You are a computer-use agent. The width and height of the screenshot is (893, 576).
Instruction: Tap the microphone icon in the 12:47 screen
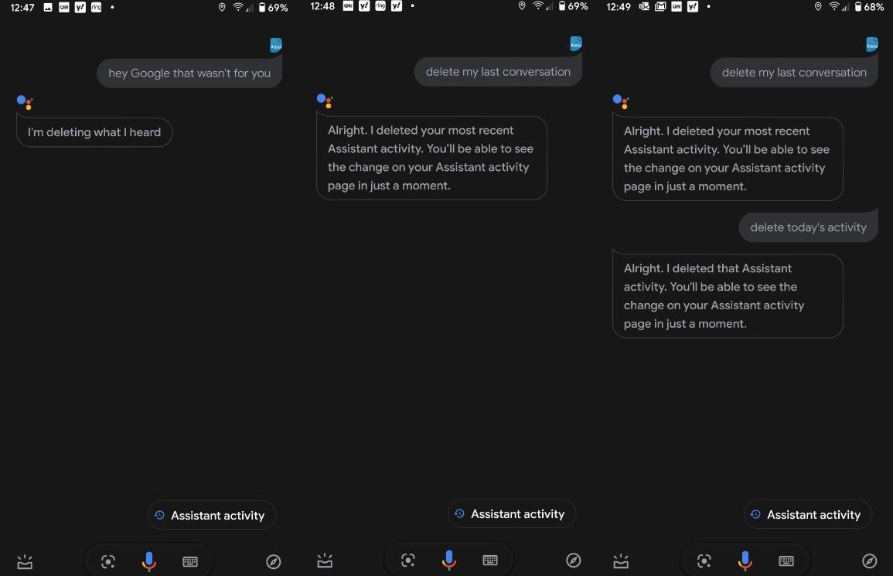point(149,561)
